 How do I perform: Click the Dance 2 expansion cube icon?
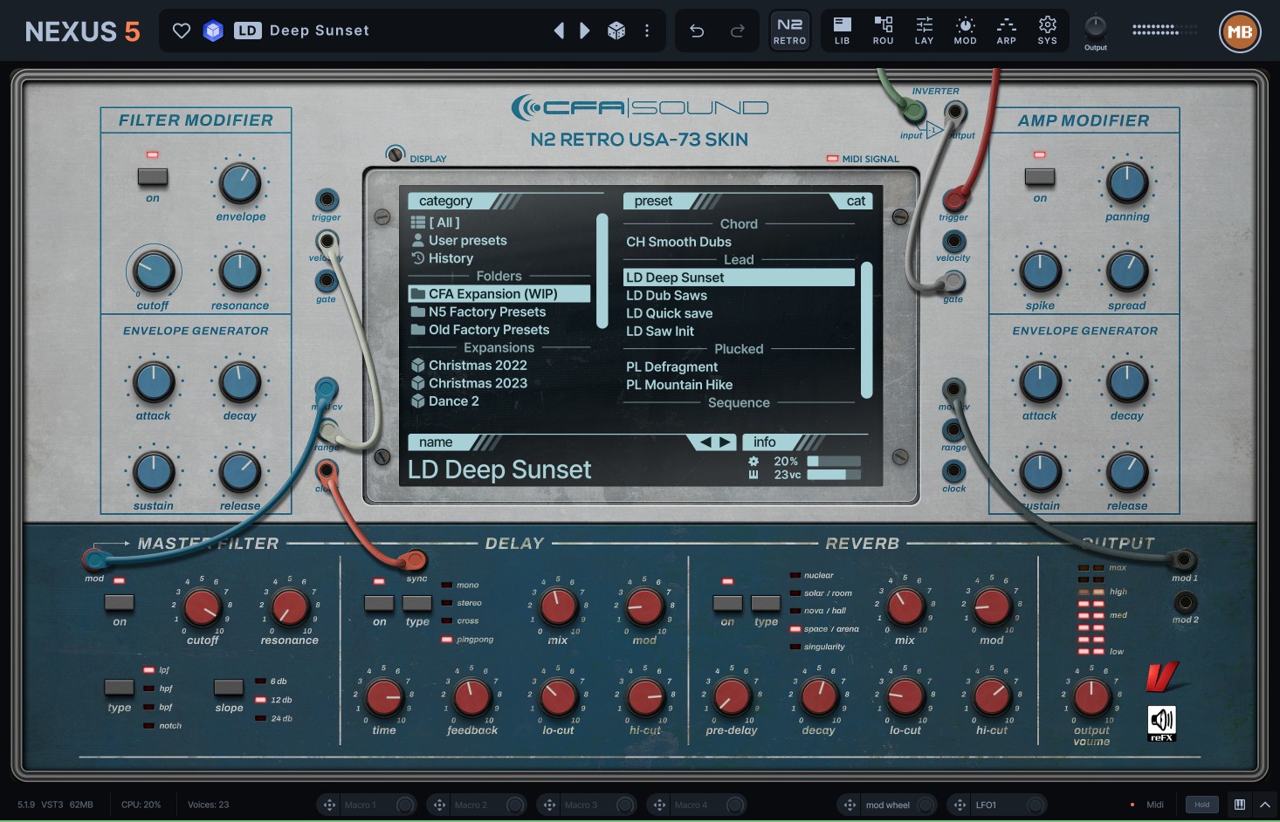coord(418,401)
